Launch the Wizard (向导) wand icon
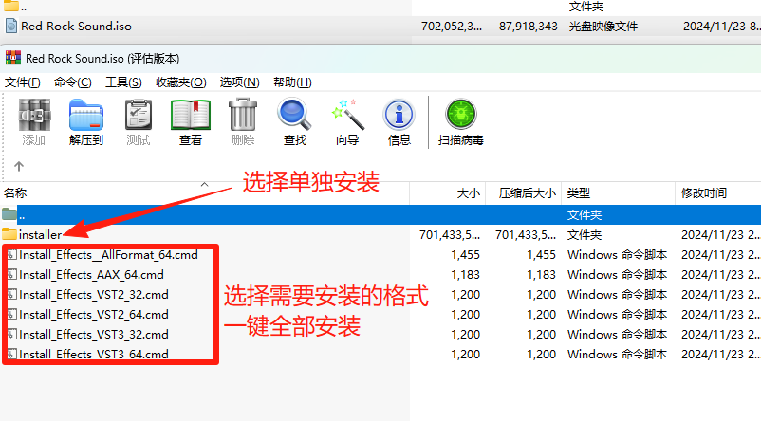Viewport: 761px width, 421px height. (x=347, y=115)
